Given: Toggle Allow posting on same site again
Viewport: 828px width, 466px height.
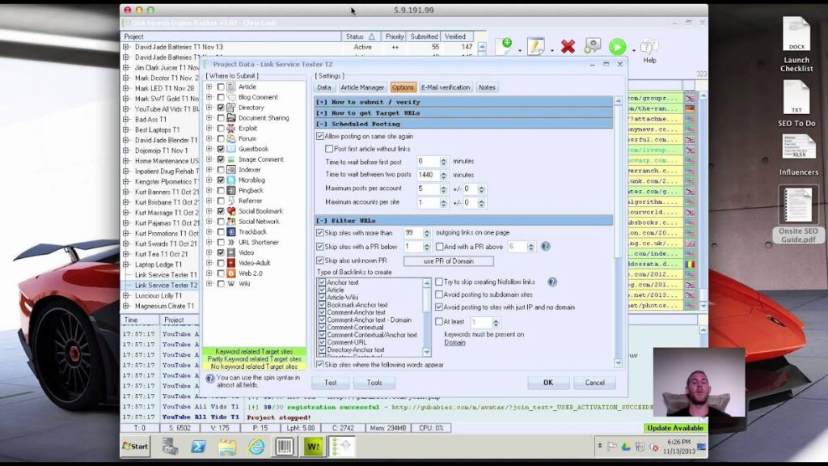Looking at the screenshot, I should (320, 136).
